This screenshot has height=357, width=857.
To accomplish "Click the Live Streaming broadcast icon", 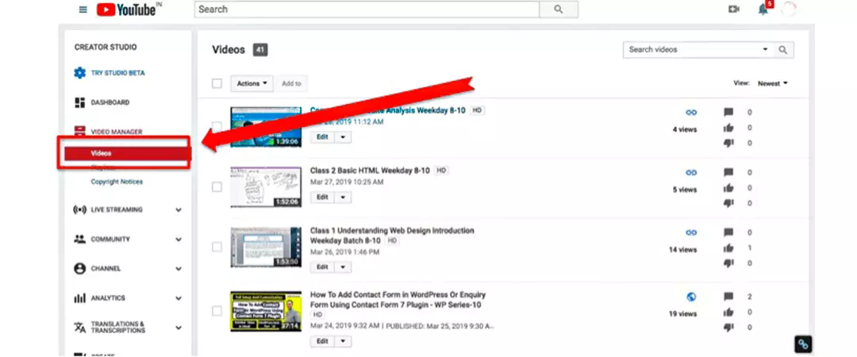I will click(80, 209).
